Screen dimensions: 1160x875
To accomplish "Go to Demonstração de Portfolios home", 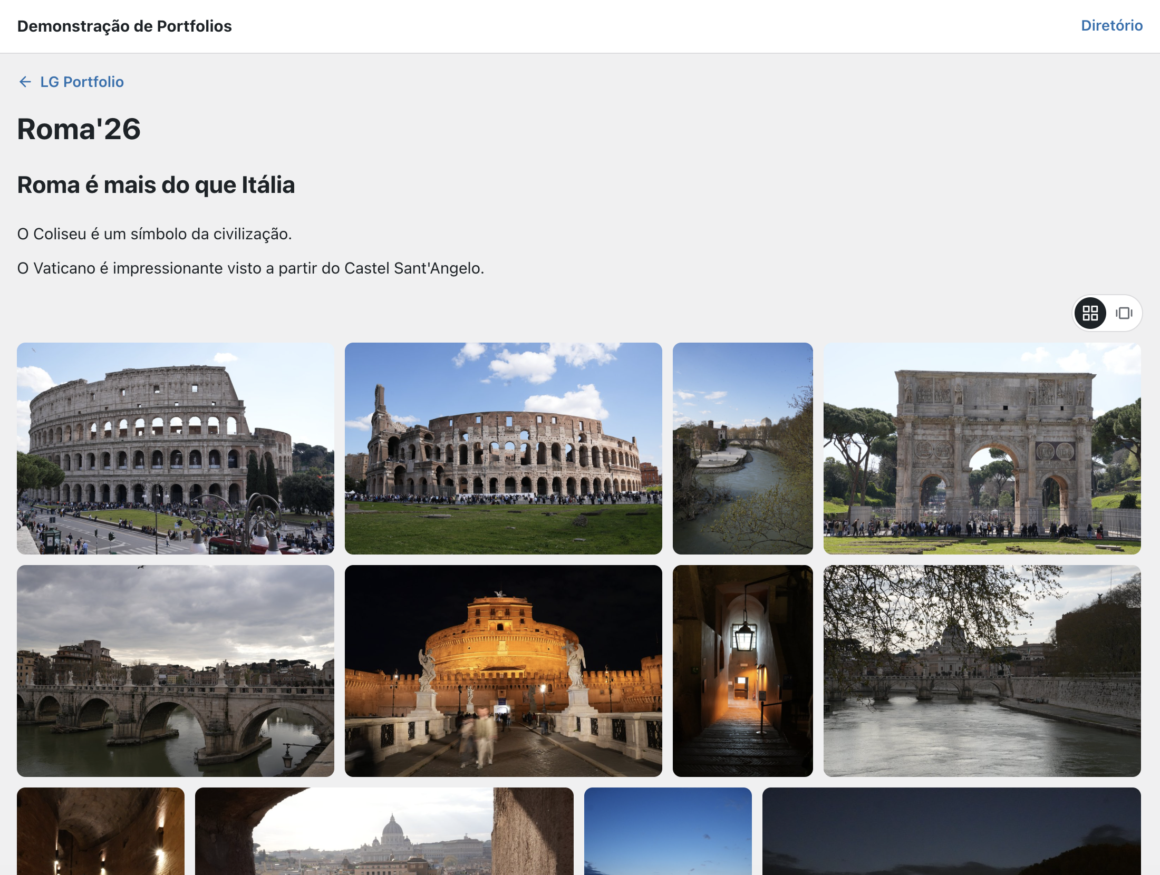I will coord(124,26).
